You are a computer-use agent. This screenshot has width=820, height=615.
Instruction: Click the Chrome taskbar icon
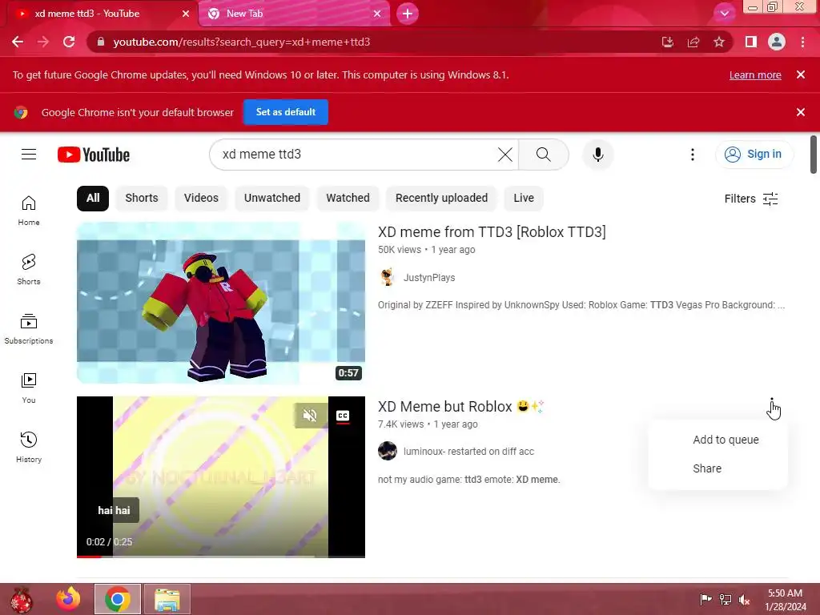118,599
